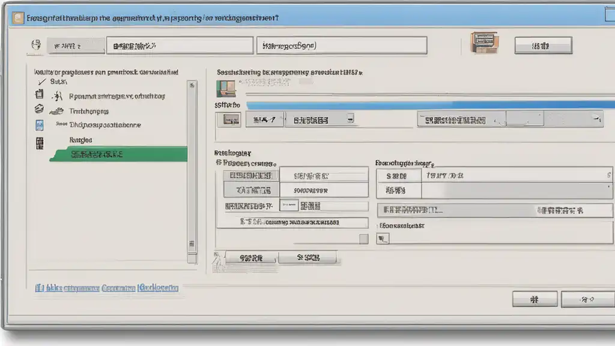The height and width of the screenshot is (346, 615).
Task: Open the dropdown arrow next to picture button
Action: [350, 118]
